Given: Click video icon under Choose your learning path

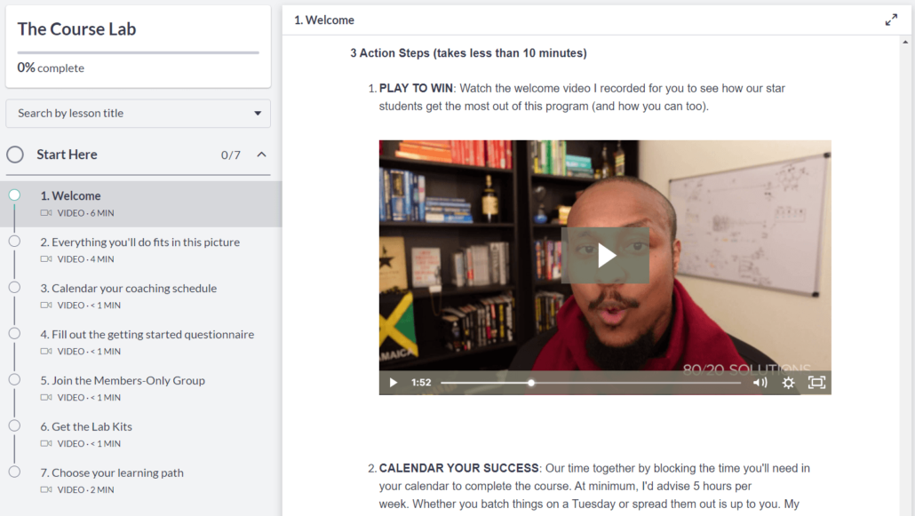Looking at the screenshot, I should coord(46,489).
